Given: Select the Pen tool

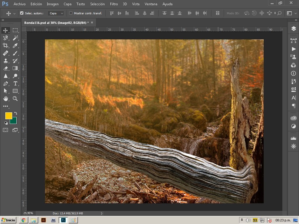Looking at the screenshot, I should pos(5,84).
